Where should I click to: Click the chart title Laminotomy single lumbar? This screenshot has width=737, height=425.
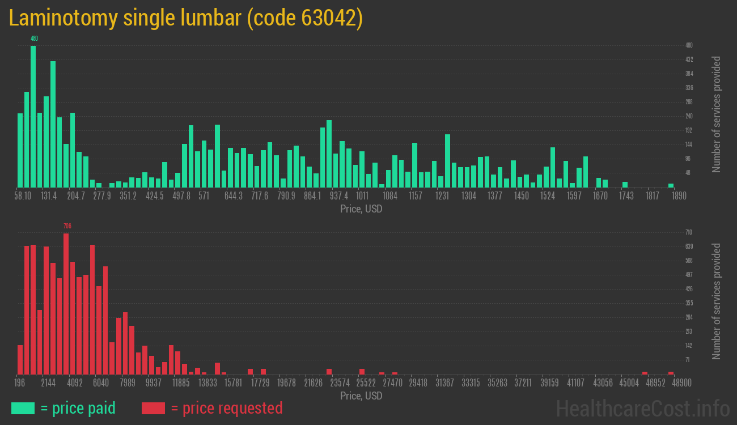(186, 18)
